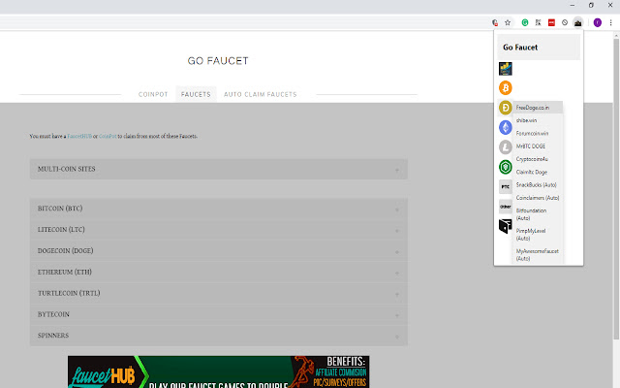Click the FaucetHub banner advertisement
Image resolution: width=620 pixels, height=388 pixels.
(218, 372)
